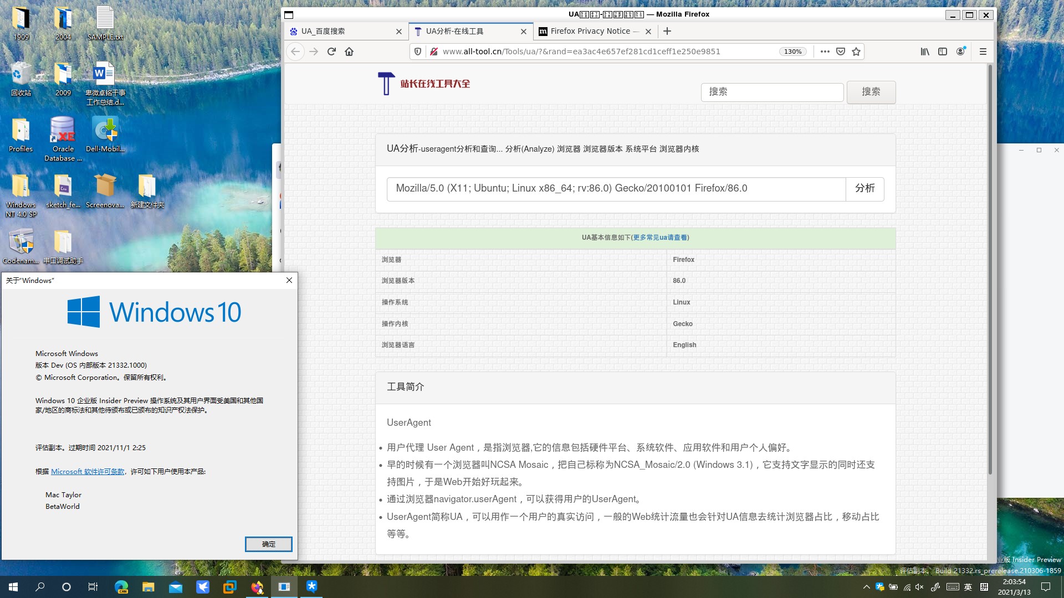Click the user agent input field

point(610,189)
